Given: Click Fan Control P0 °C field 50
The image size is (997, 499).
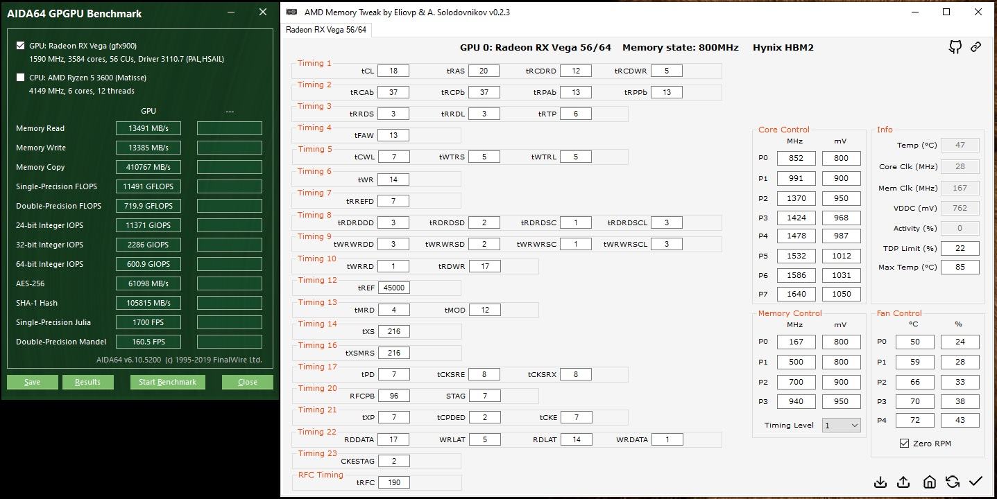Looking at the screenshot, I should click(x=914, y=342).
